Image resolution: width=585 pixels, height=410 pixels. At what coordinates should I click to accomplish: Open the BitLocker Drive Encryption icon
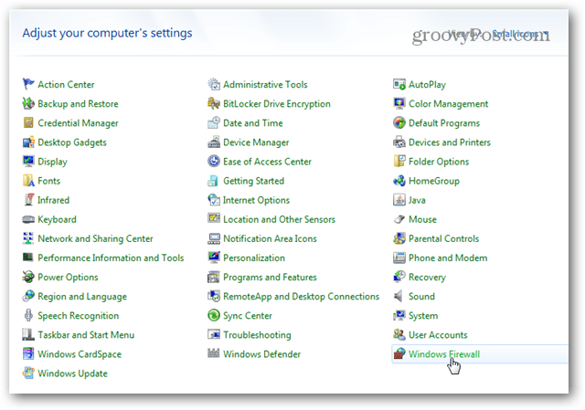pos(214,103)
